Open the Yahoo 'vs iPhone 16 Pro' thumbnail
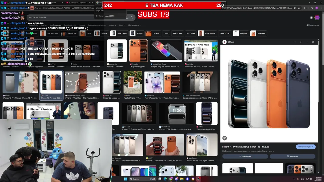The height and width of the screenshot is (182, 324). point(20,82)
